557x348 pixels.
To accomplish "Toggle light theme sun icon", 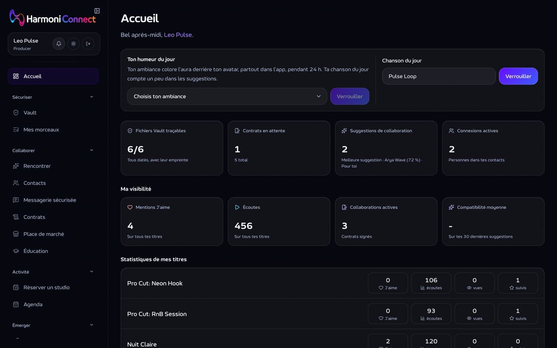I will pos(73,44).
